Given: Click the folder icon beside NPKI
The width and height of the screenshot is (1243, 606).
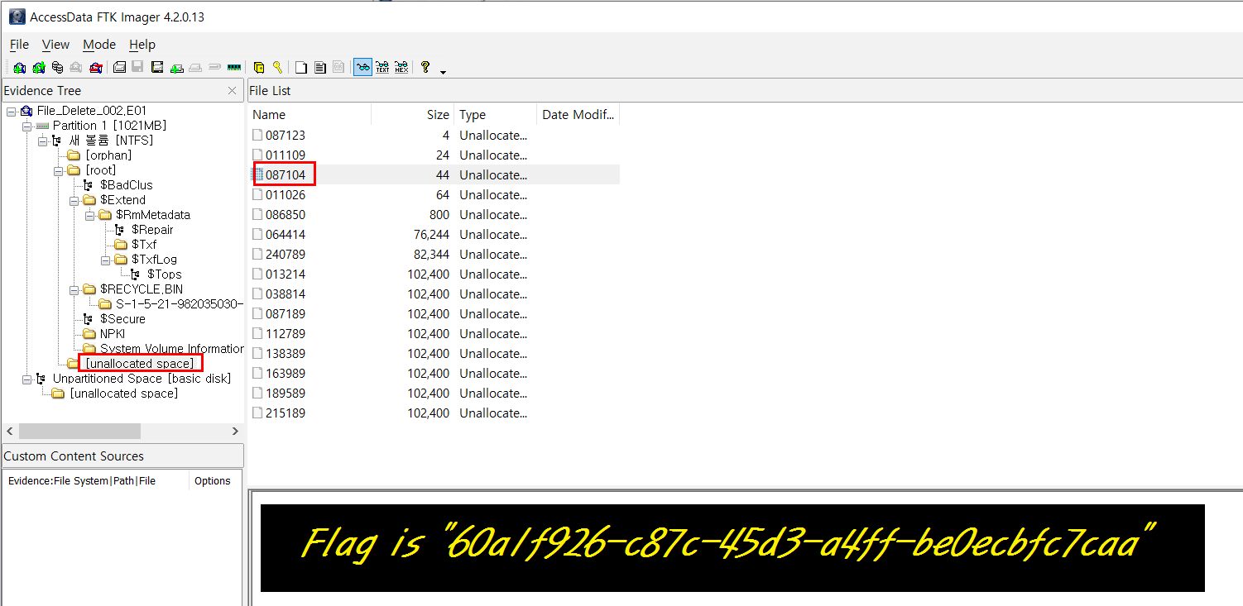Looking at the screenshot, I should 89,334.
